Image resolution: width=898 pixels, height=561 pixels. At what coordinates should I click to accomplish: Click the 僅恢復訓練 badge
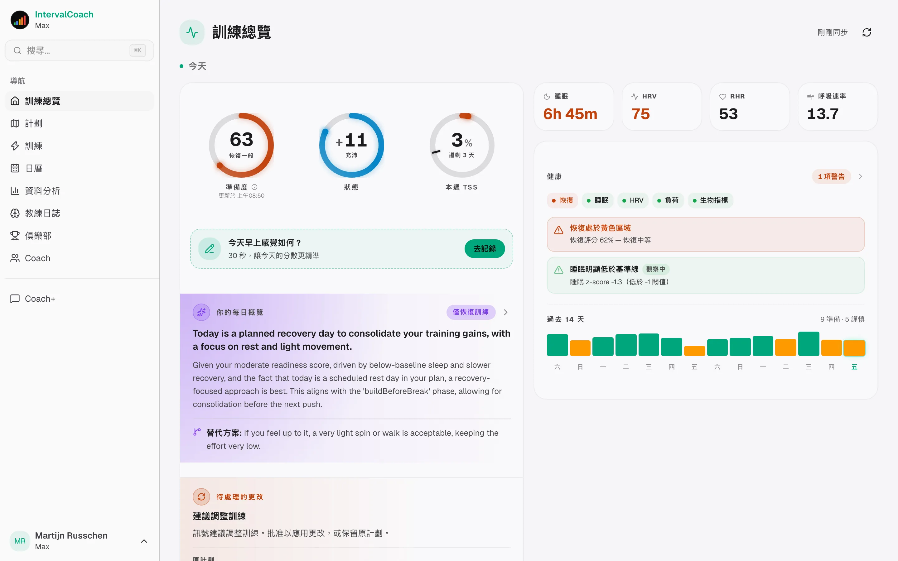[x=471, y=312]
